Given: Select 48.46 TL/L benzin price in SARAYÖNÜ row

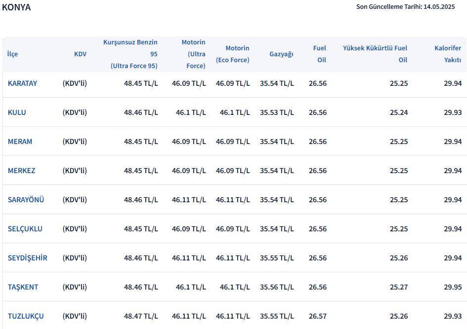Looking at the screenshot, I should coord(141,200).
